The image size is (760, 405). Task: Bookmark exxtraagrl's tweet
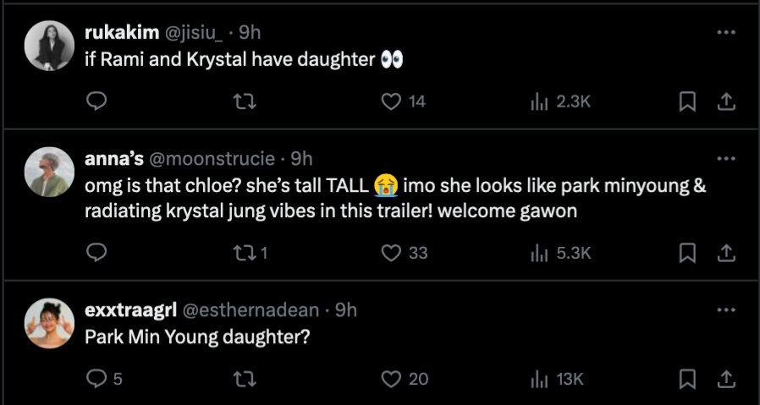688,379
